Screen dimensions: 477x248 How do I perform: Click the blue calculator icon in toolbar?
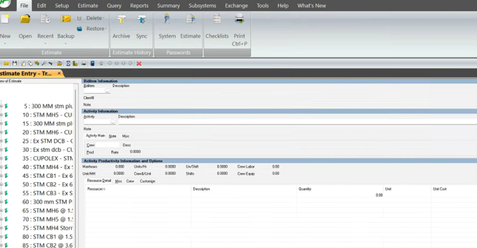tap(92, 63)
